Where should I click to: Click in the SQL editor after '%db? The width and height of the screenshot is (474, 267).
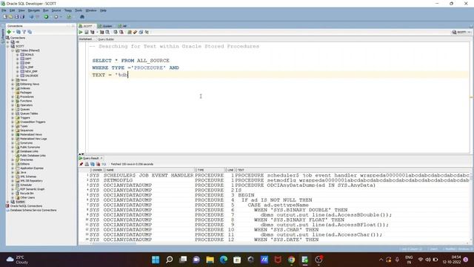pyautogui.click(x=128, y=75)
